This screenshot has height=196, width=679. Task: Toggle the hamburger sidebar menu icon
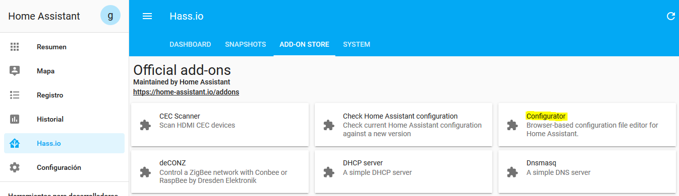[x=147, y=16]
